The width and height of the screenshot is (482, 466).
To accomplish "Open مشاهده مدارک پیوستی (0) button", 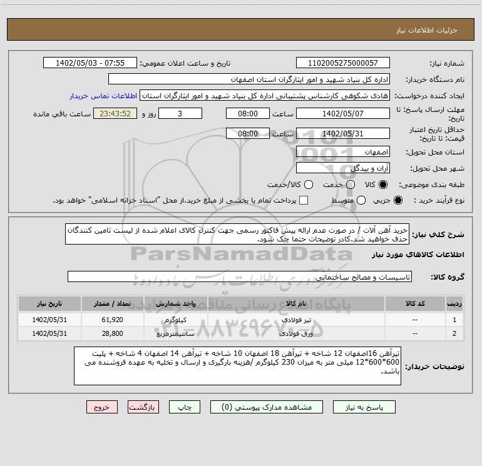I will point(267,407).
